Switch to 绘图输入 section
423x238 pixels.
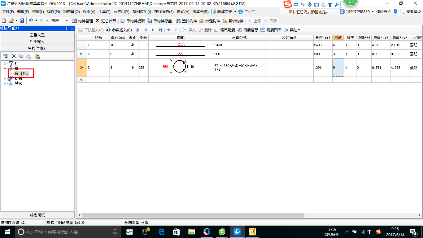[37, 42]
